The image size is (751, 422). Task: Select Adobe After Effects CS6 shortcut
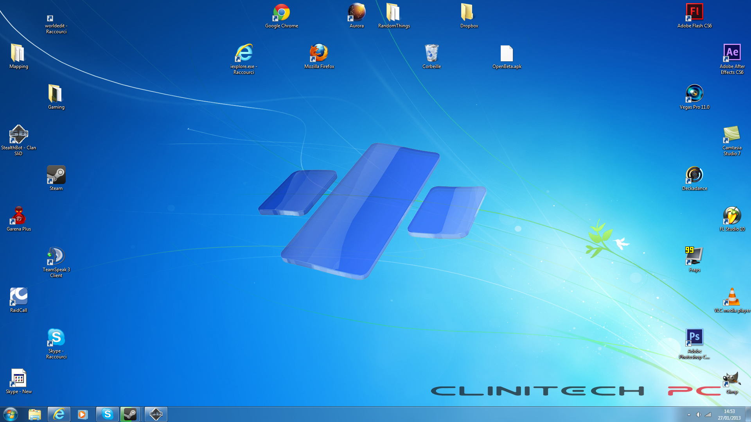(732, 59)
